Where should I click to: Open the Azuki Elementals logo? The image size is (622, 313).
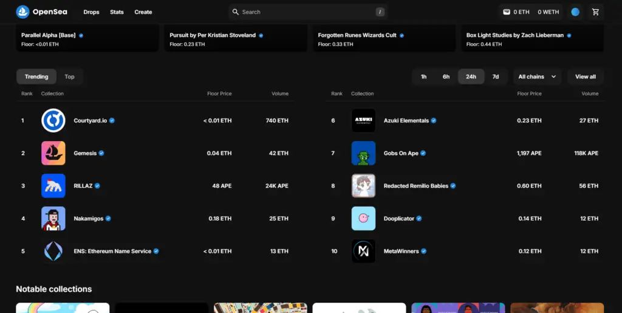[363, 120]
